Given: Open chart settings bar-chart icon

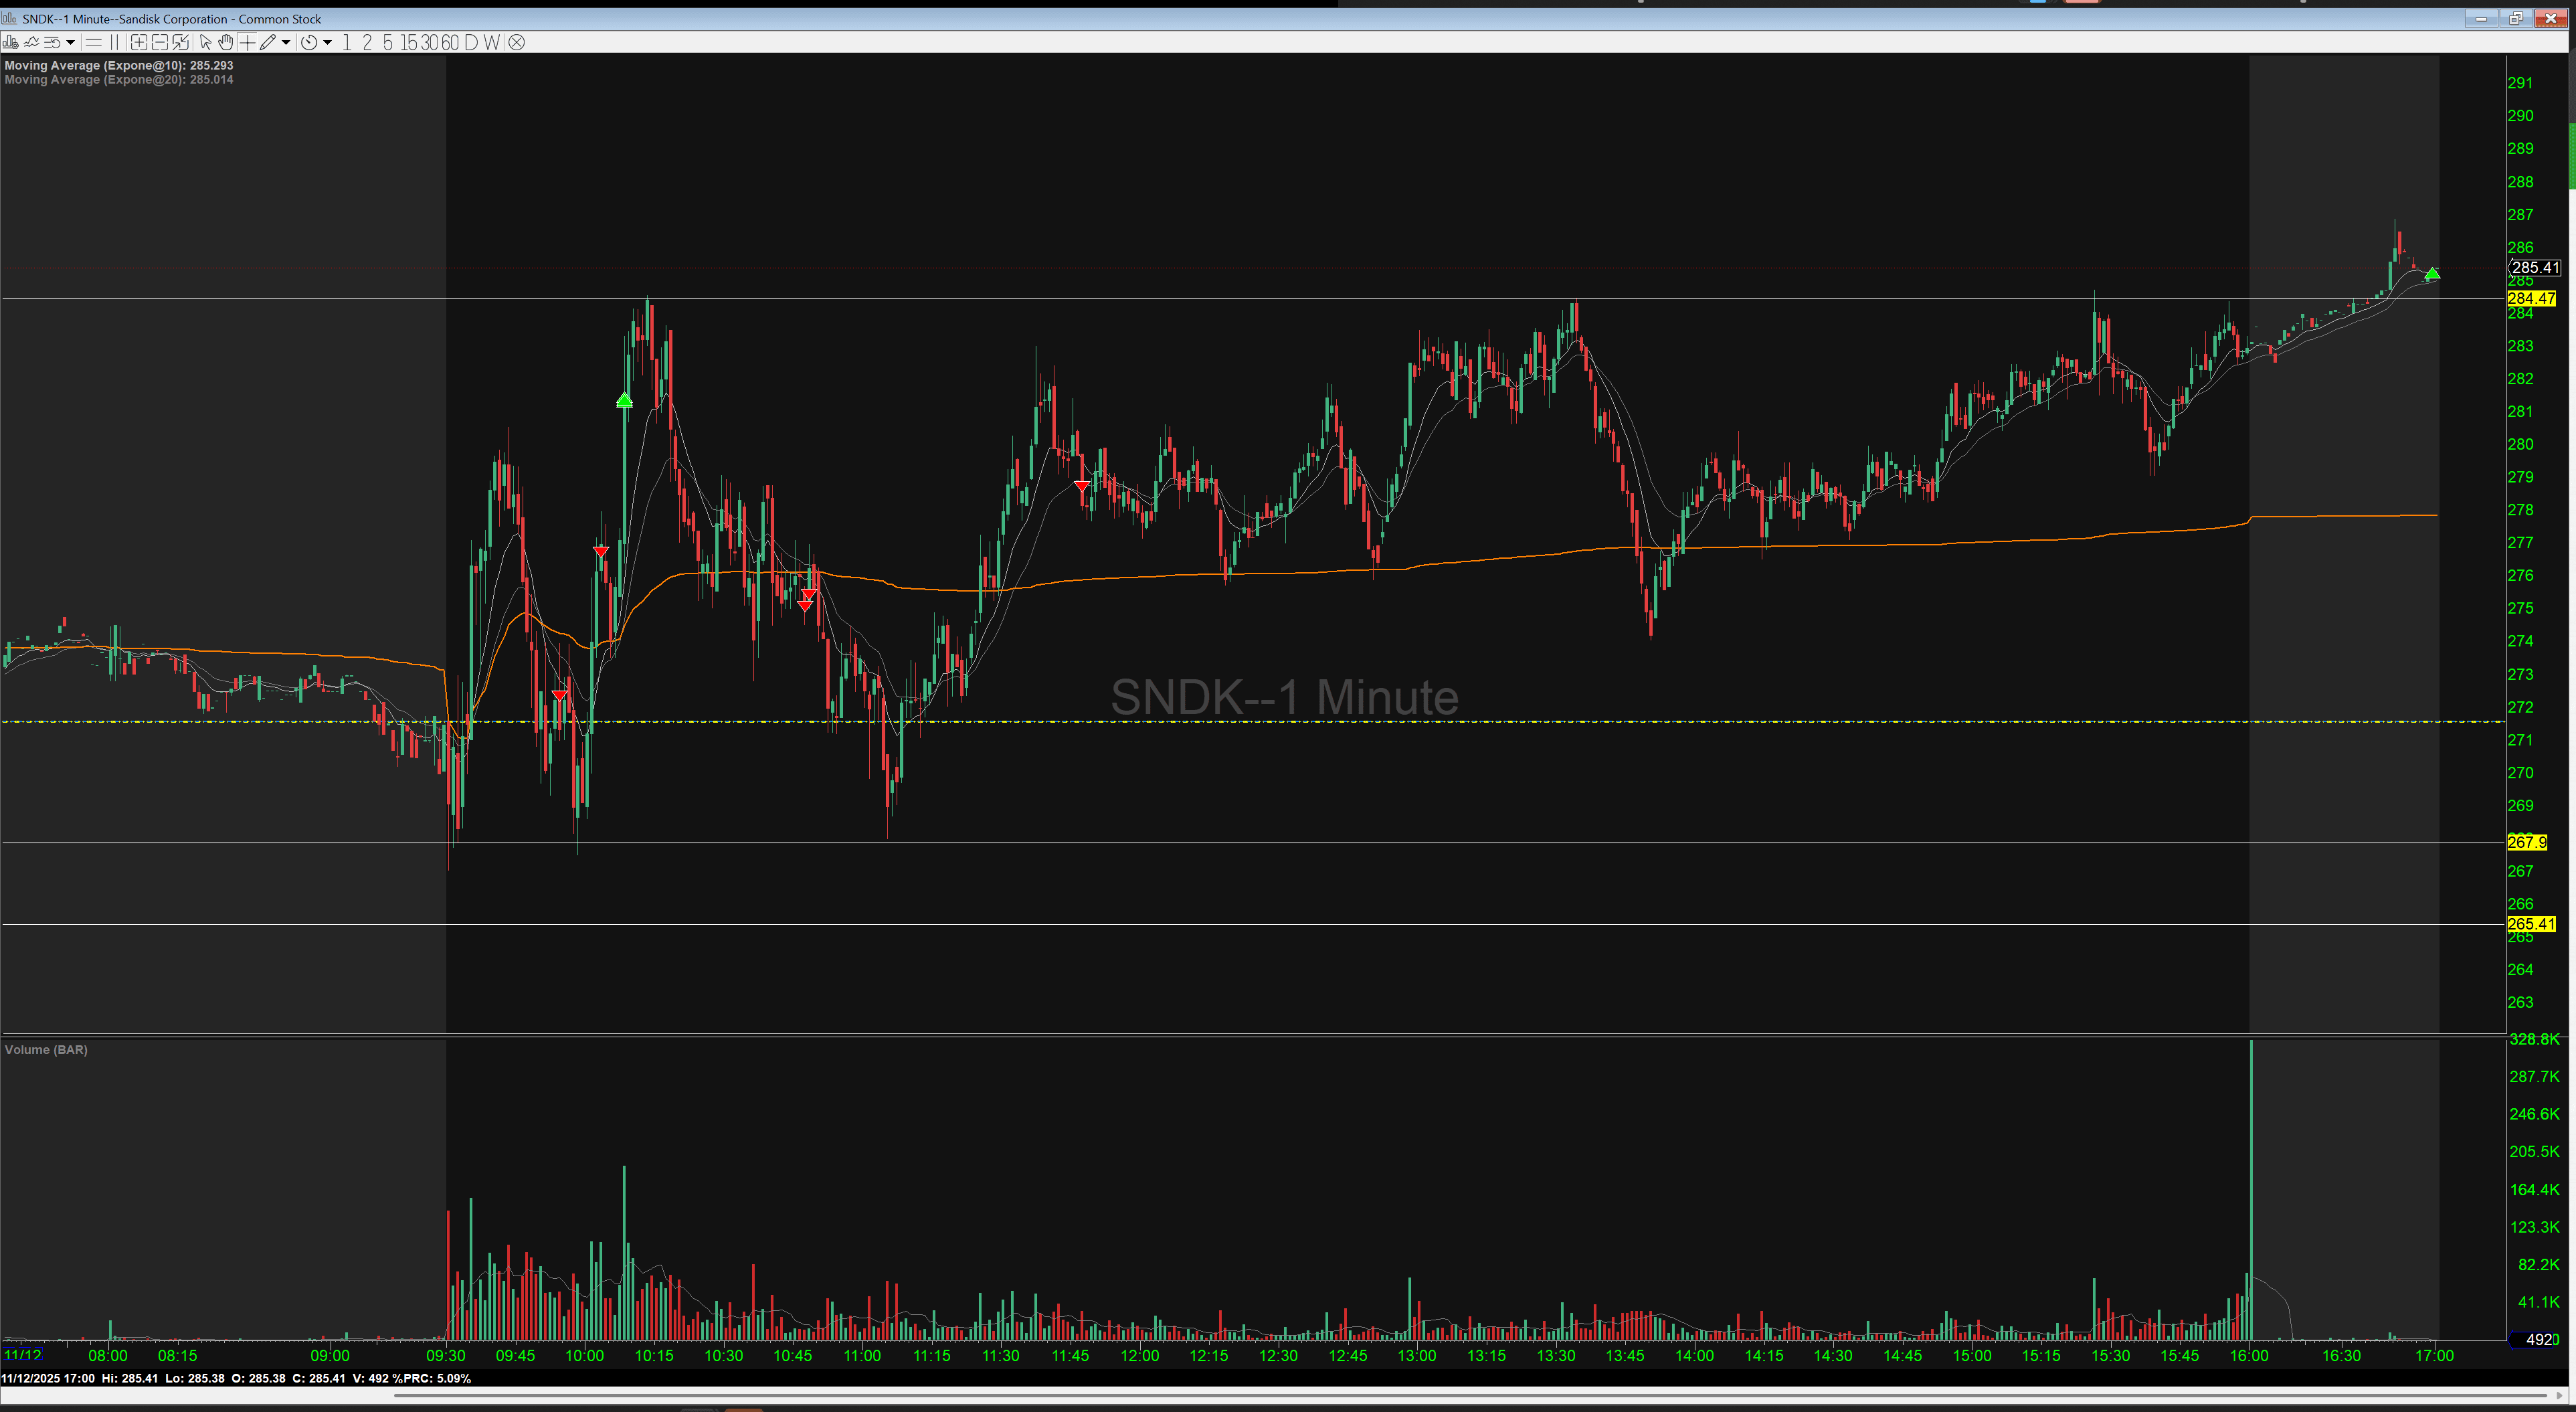Looking at the screenshot, I should pyautogui.click(x=10, y=42).
